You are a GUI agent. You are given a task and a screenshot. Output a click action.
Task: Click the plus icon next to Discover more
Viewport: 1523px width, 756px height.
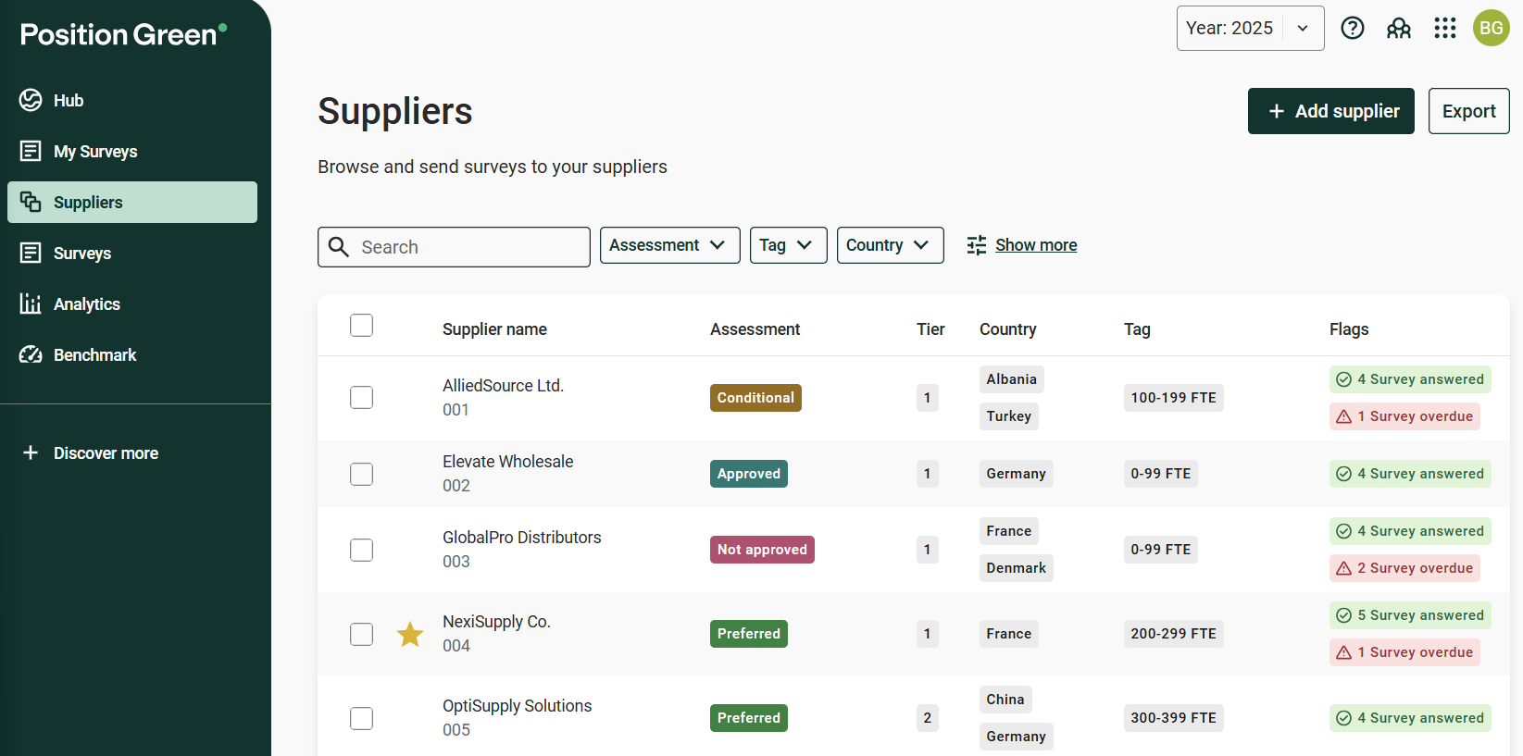[x=31, y=452]
